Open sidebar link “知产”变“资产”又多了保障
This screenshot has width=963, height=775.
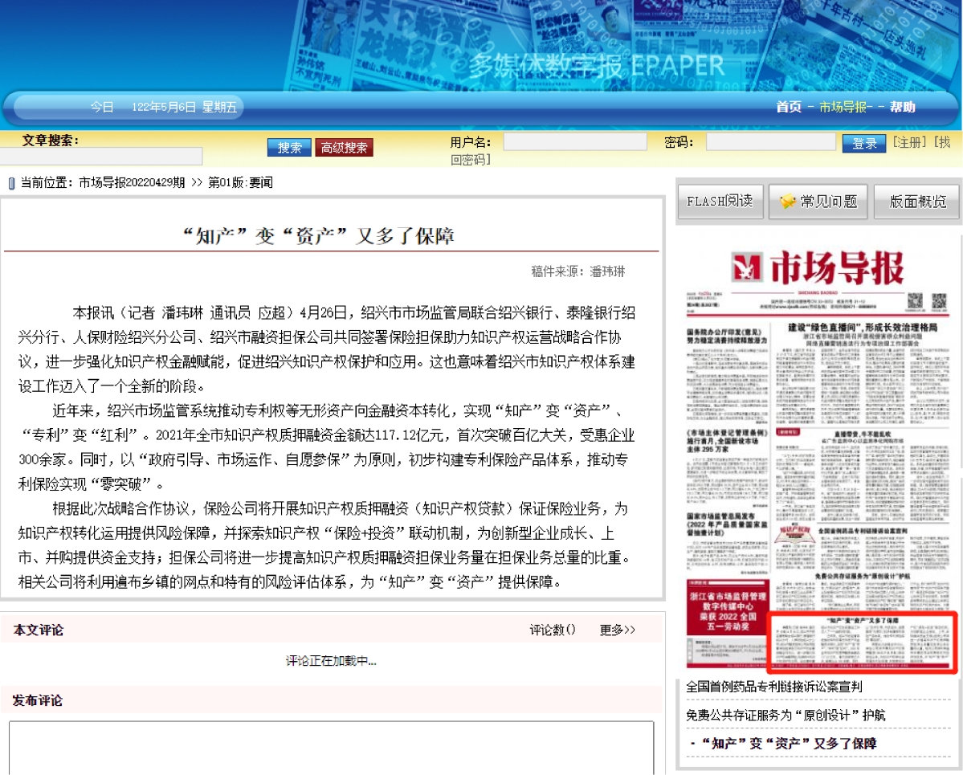coord(789,744)
